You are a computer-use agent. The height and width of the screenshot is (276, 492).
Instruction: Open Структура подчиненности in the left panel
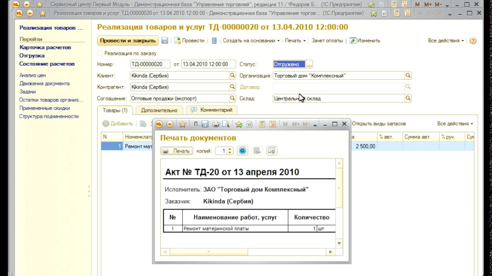click(x=49, y=116)
